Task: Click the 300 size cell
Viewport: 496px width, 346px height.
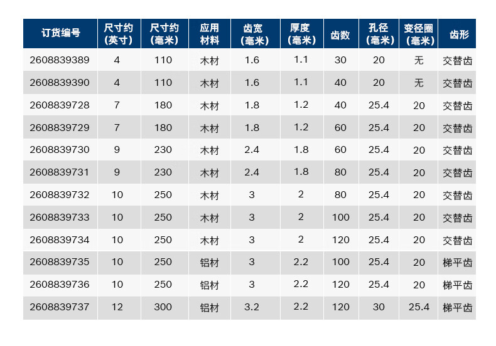Action: tap(163, 307)
